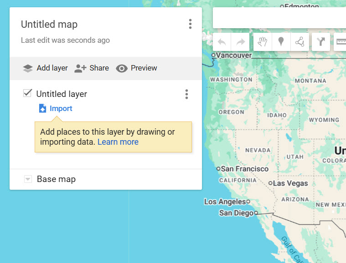
Task: Open the Untitled layer options menu
Action: (187, 94)
